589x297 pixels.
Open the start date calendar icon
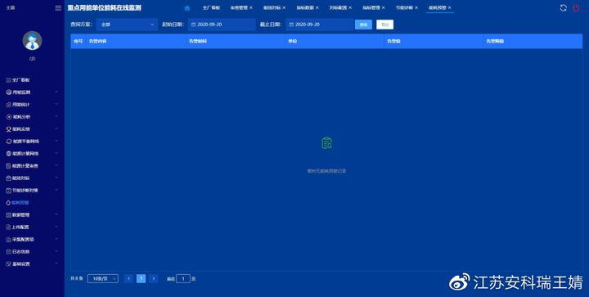click(193, 25)
